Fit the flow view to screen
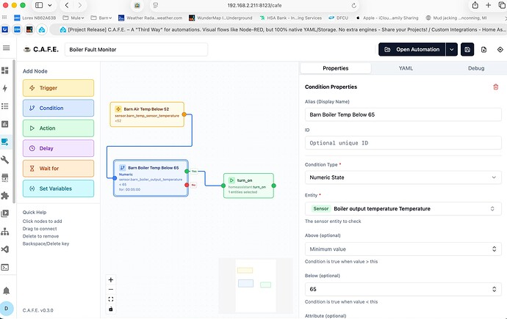This screenshot has width=507, height=319. pyautogui.click(x=110, y=299)
